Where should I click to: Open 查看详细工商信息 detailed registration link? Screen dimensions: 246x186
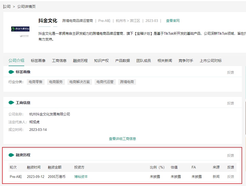122,139
